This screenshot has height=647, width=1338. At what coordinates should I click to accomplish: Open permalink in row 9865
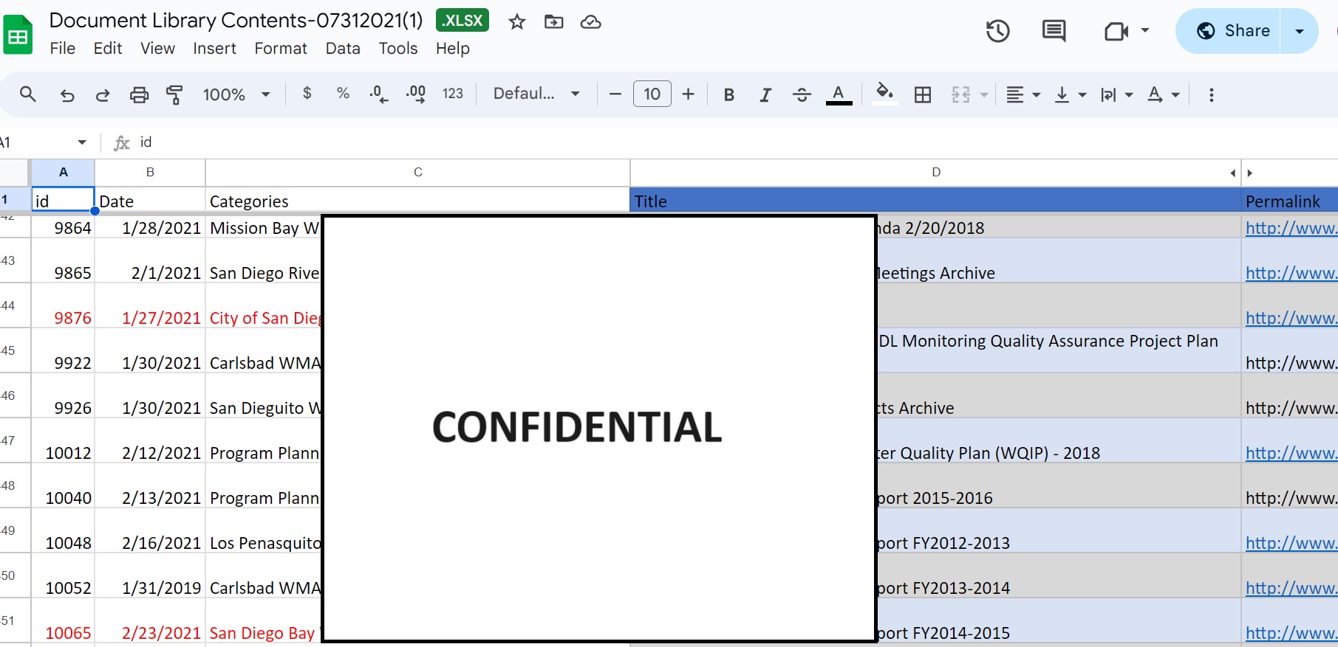click(x=1291, y=273)
